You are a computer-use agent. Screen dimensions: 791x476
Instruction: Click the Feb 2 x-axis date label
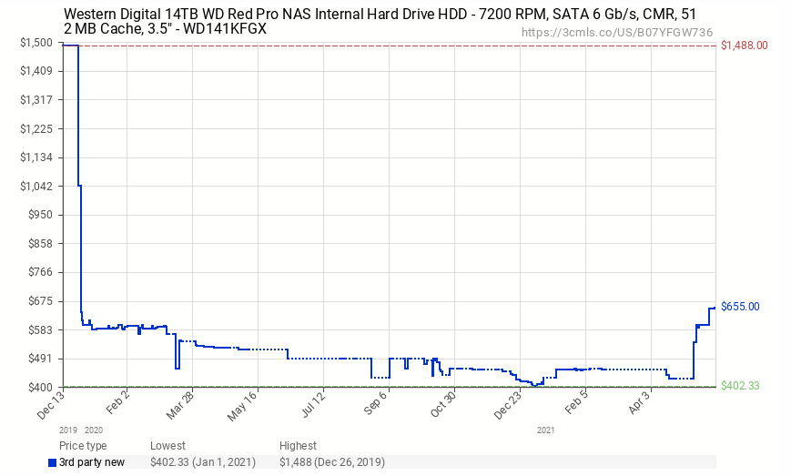pos(119,402)
